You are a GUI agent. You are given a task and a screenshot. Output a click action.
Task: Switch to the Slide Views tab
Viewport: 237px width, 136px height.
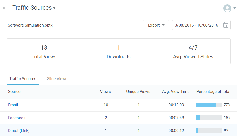pyautogui.click(x=57, y=79)
